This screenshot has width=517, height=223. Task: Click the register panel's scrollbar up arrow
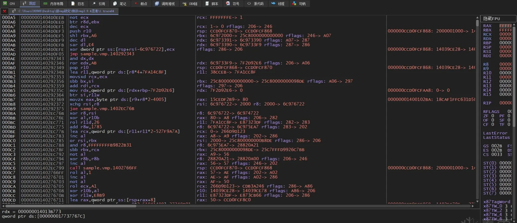click(514, 24)
